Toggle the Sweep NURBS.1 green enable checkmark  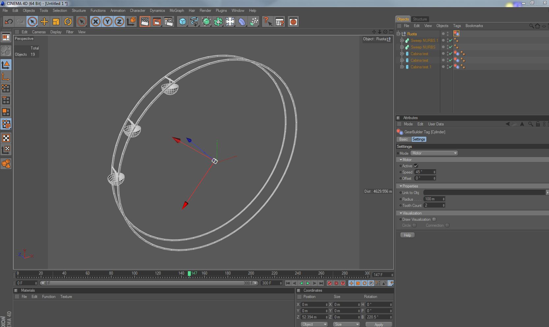click(x=451, y=41)
